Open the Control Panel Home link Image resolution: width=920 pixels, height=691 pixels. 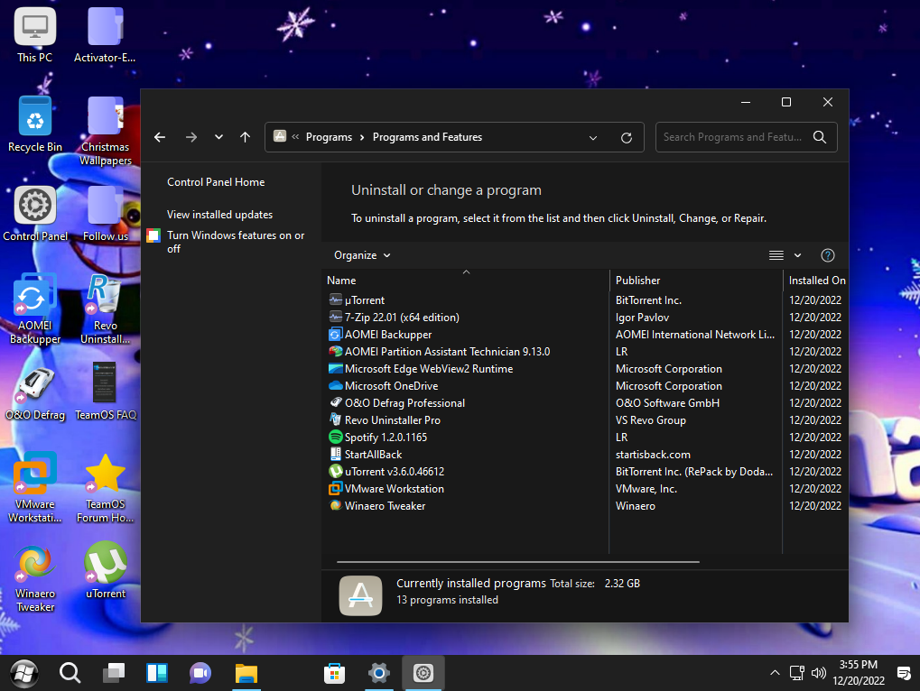pyautogui.click(x=216, y=182)
